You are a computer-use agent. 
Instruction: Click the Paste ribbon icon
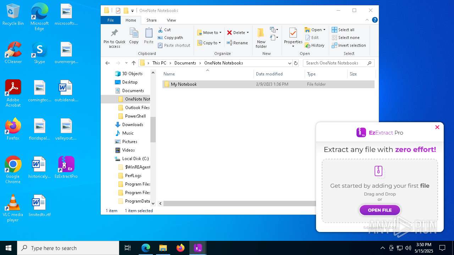149,36
